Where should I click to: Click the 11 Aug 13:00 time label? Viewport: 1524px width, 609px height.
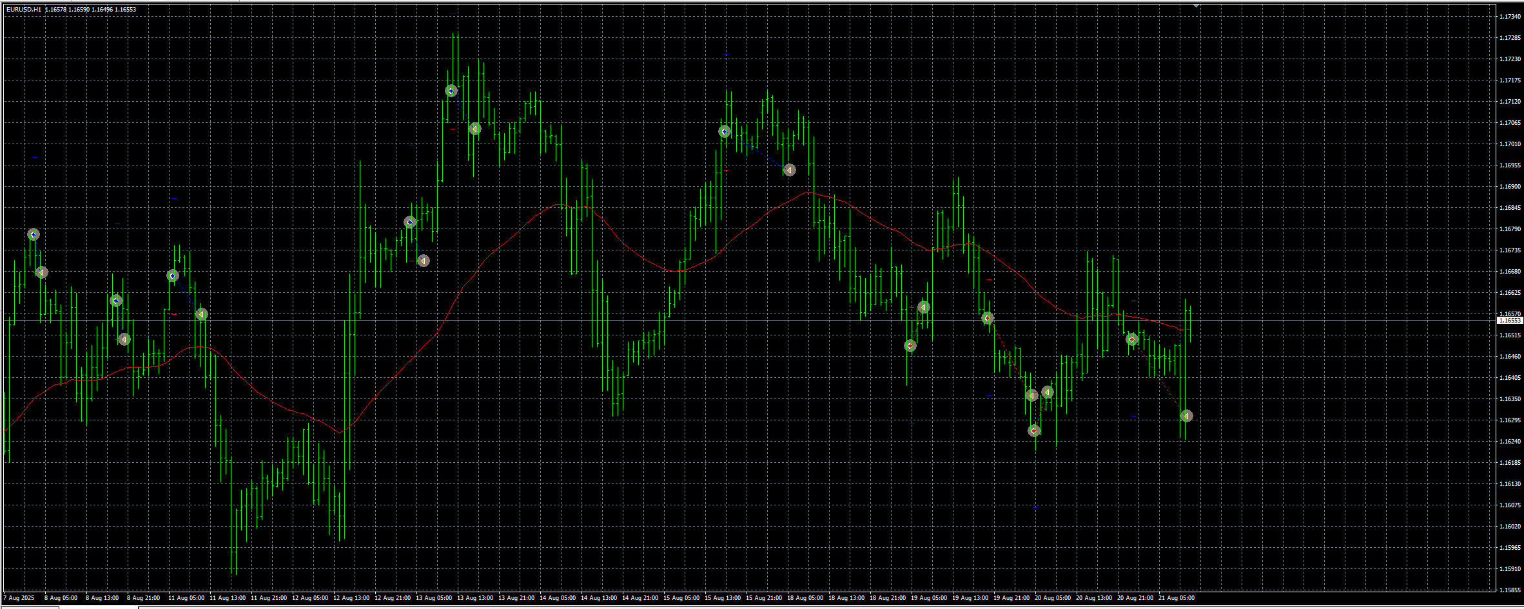point(228,598)
